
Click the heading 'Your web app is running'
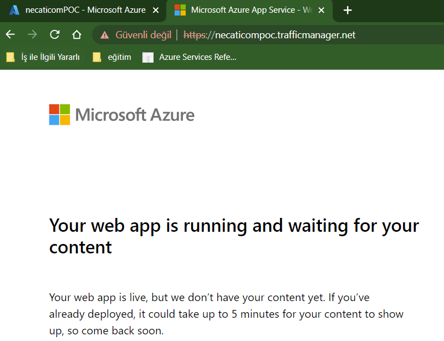point(234,236)
